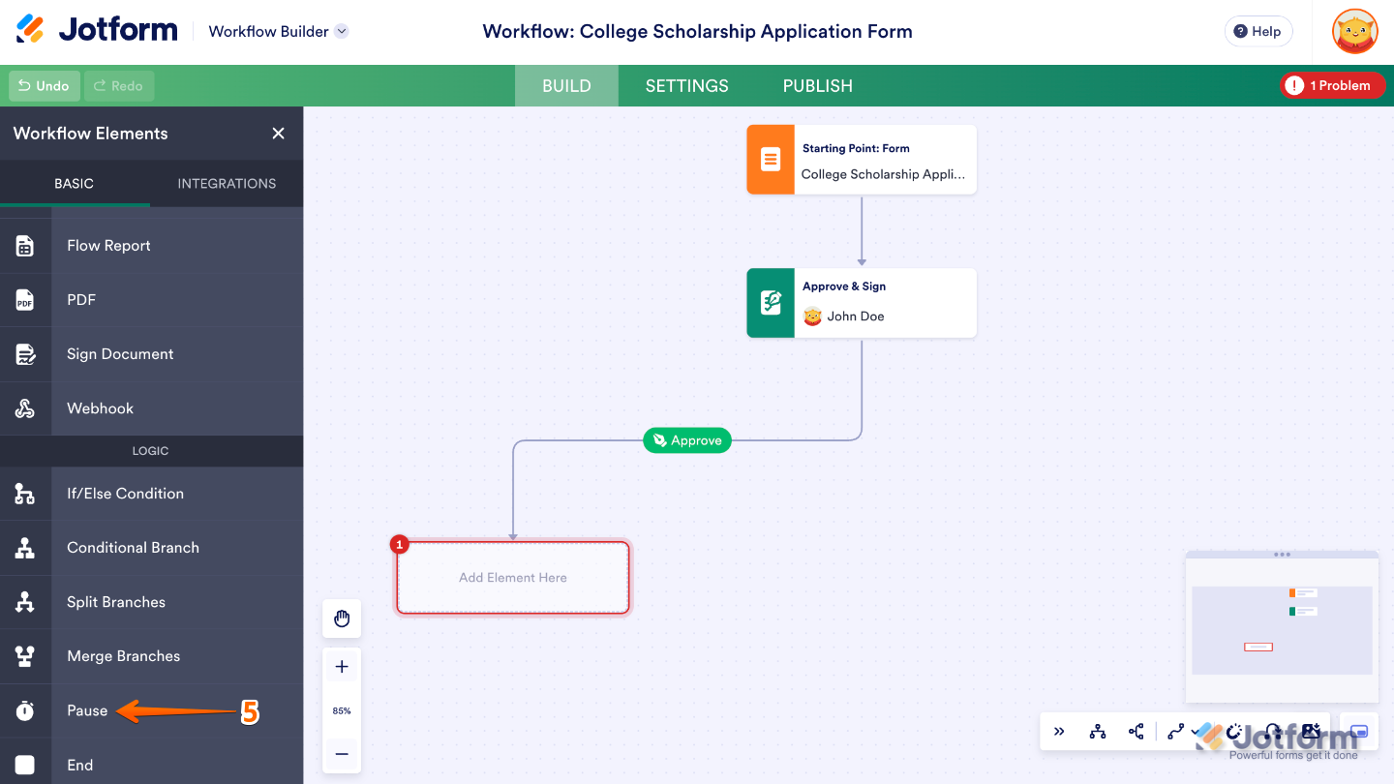Toggle the minimap panel icon
The width and height of the screenshot is (1394, 784).
tap(1359, 732)
